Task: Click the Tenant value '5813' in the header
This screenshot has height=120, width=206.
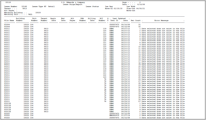Action: pos(25,8)
